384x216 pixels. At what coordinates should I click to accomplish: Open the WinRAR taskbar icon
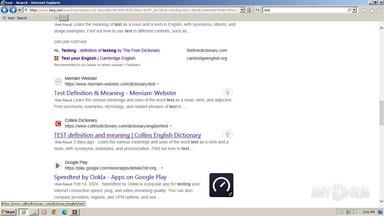point(74,212)
